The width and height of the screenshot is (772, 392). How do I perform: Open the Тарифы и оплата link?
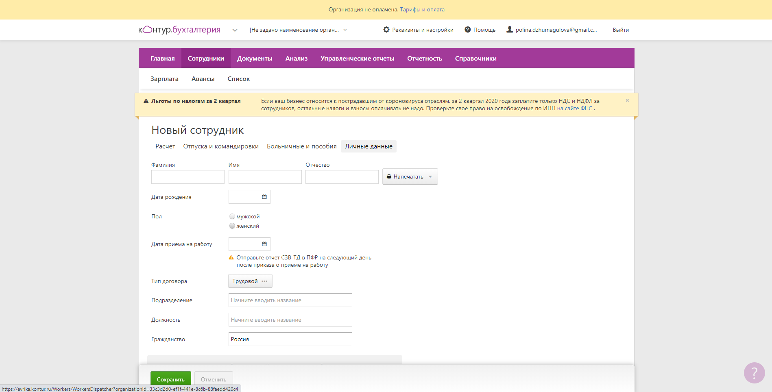click(422, 9)
